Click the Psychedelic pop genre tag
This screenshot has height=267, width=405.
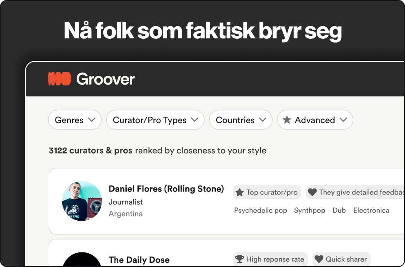pyautogui.click(x=260, y=210)
